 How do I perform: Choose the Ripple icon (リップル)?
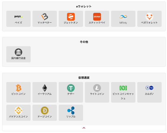pyautogui.click(x=71, y=111)
